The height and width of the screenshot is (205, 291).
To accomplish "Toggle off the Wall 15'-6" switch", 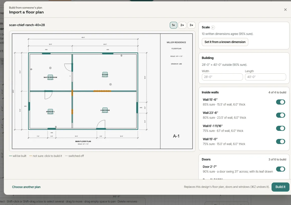I will [280, 102].
